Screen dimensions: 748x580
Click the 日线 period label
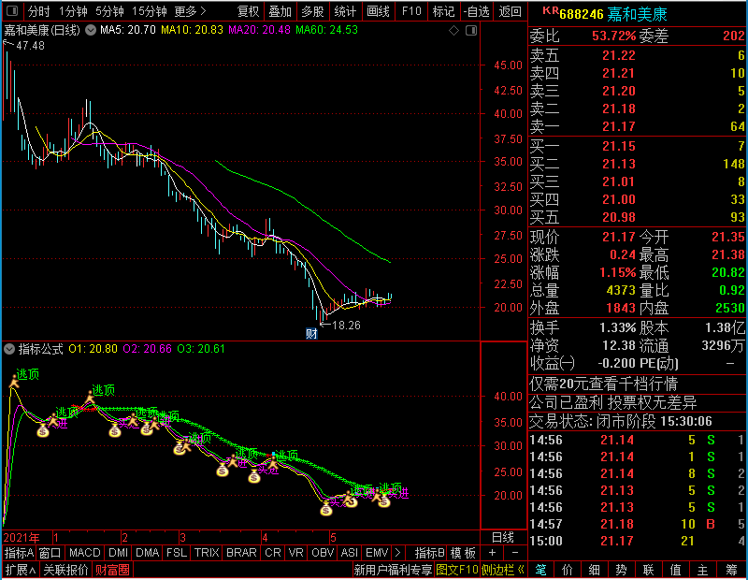pos(503,538)
